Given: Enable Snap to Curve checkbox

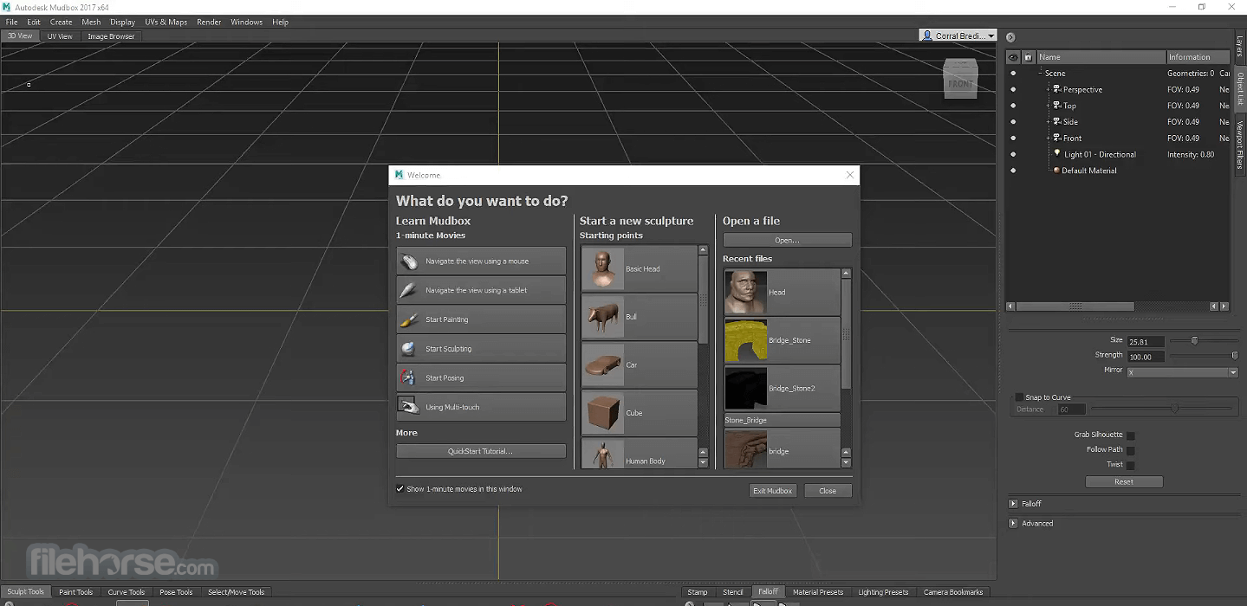Looking at the screenshot, I should (1019, 397).
